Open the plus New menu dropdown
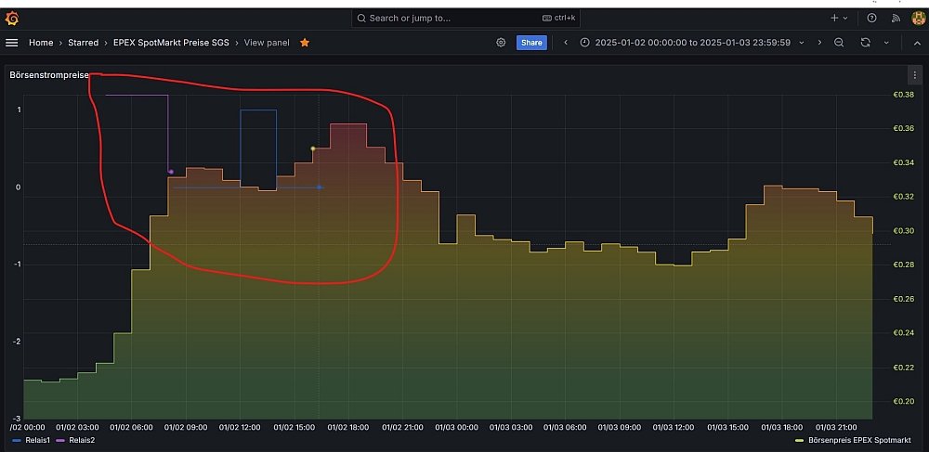929x452 pixels. click(839, 18)
